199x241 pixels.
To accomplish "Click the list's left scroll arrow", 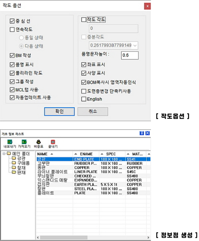I will click(38, 237).
